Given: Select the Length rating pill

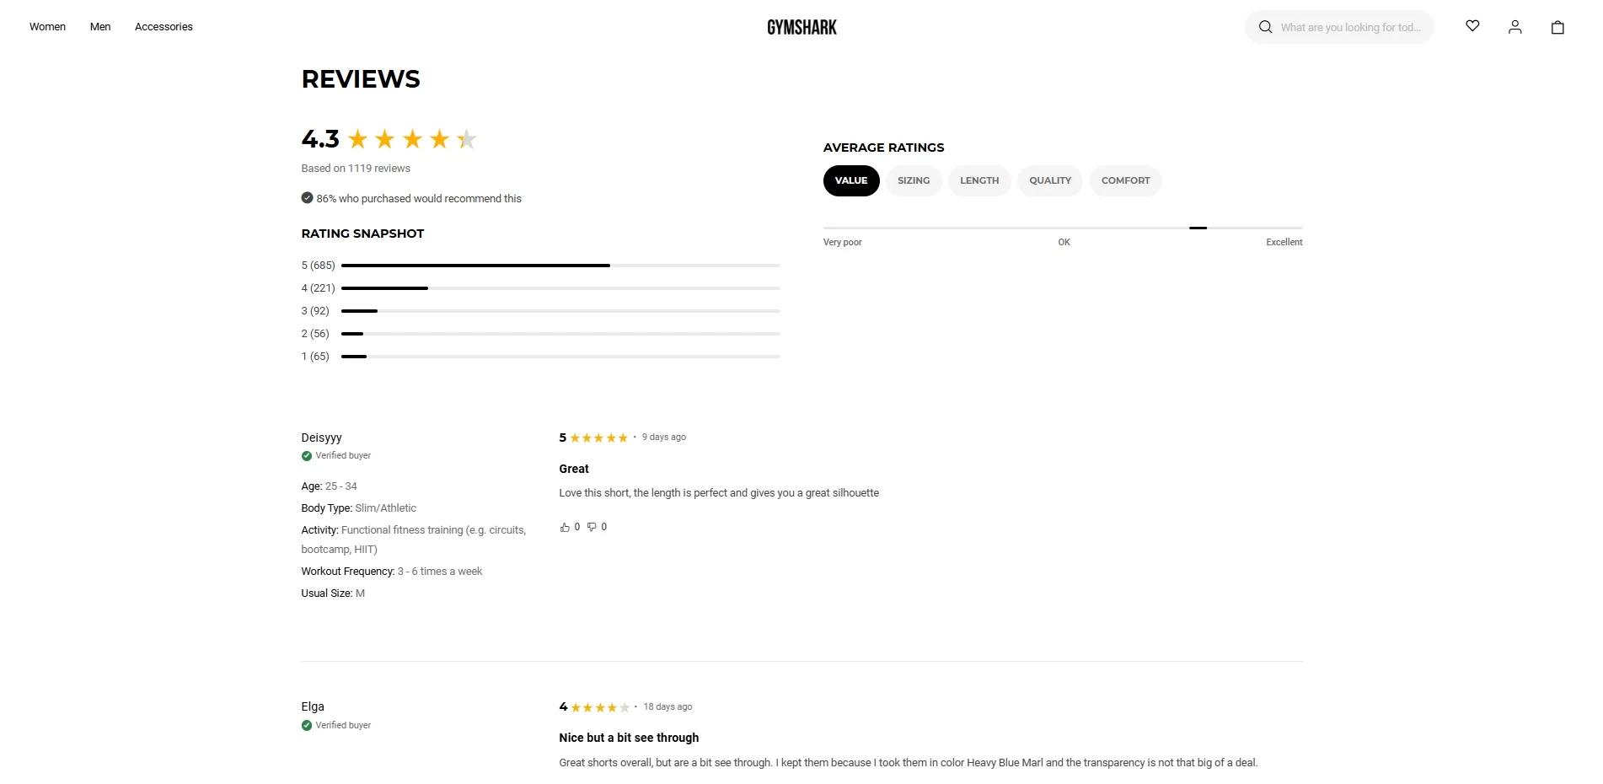Looking at the screenshot, I should tap(978, 180).
